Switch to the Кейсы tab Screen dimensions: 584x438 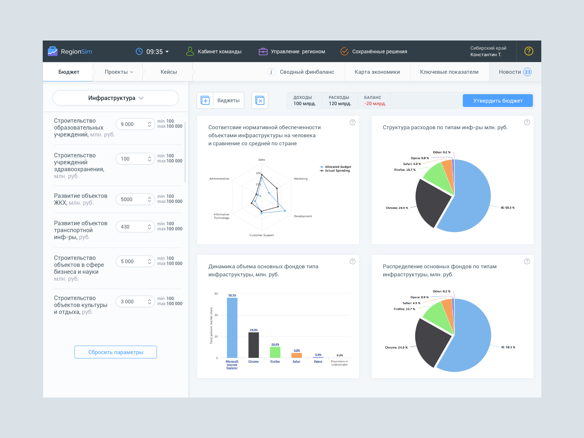pos(169,72)
